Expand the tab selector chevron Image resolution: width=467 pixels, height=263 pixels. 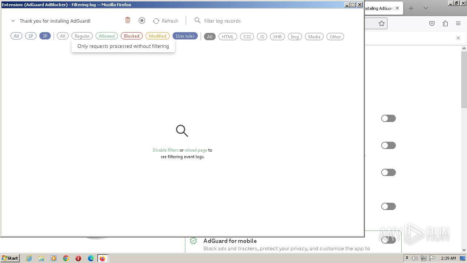click(13, 21)
